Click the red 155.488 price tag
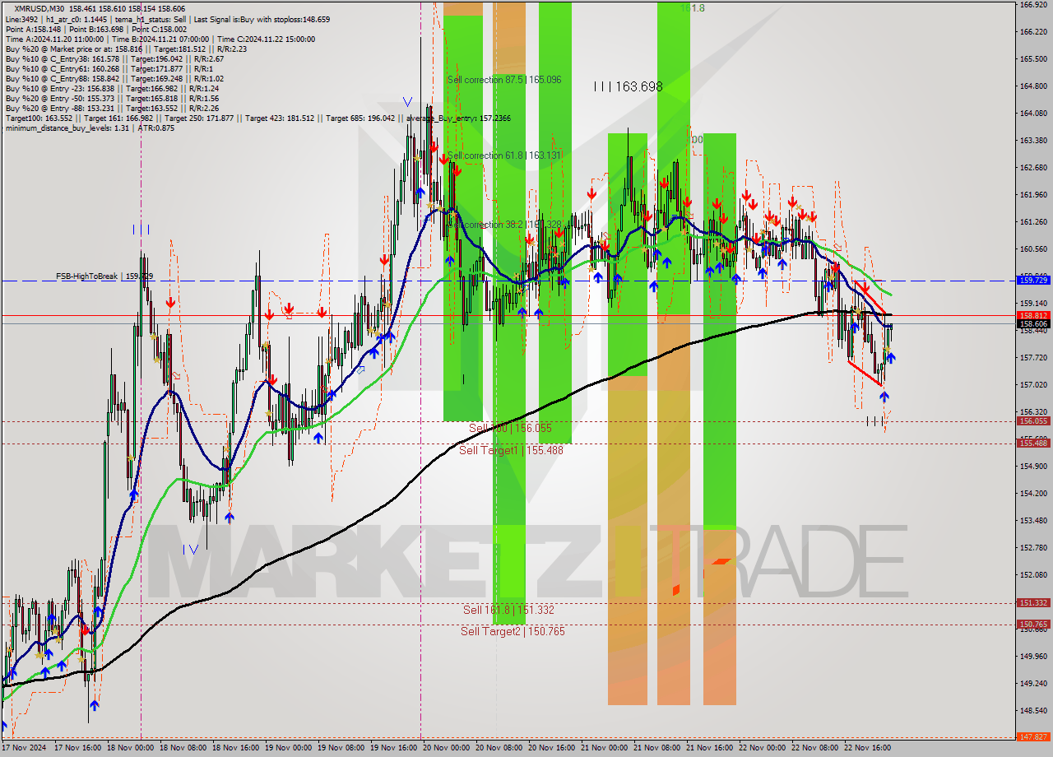This screenshot has height=757, width=1053. 1034,443
